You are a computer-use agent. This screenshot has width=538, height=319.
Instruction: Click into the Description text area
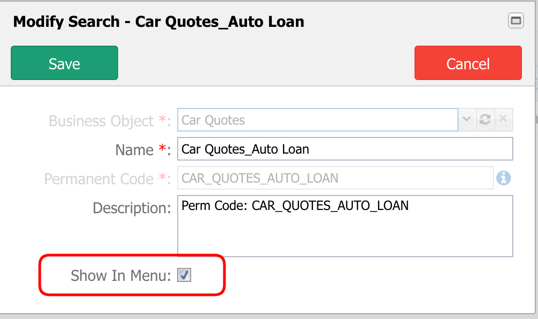[345, 226]
